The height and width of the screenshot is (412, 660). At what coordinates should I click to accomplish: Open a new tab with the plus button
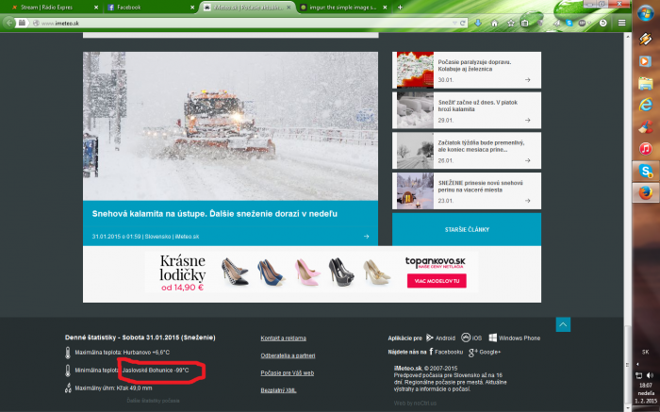pos(400,8)
